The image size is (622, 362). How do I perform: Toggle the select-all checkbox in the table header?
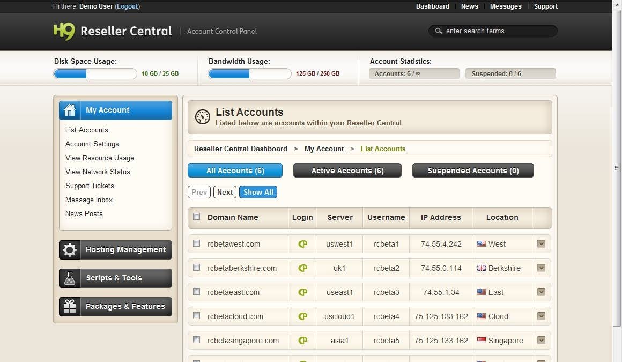[197, 217]
